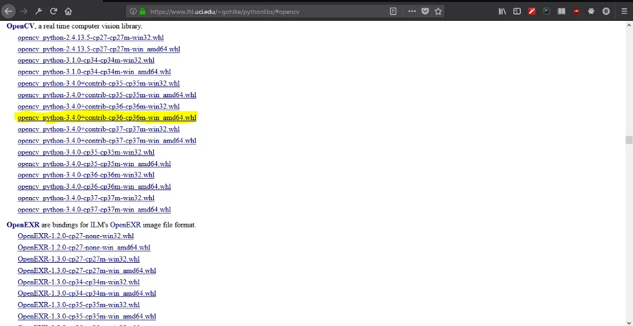Open the Firefox hamburger menu
633x326 pixels.
tap(624, 11)
